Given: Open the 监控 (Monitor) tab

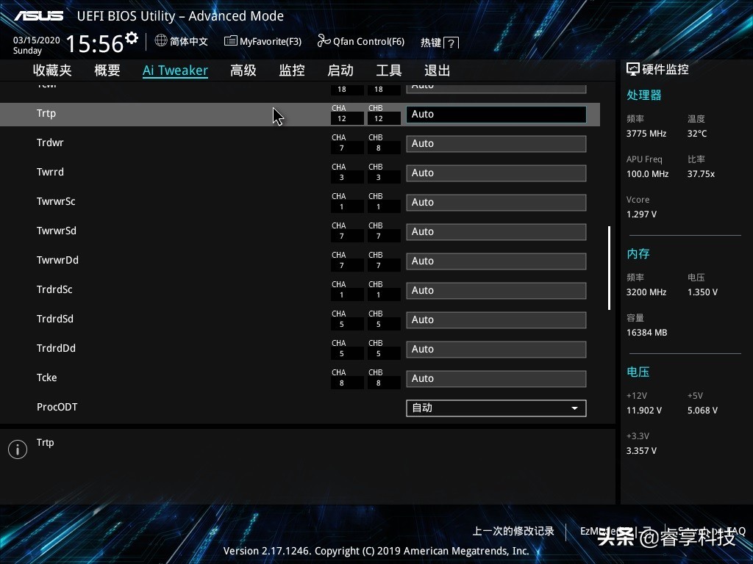Looking at the screenshot, I should point(292,70).
